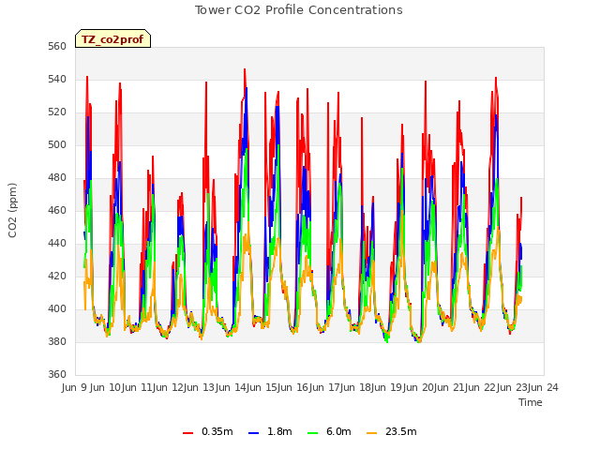Select the red 0.35m legend swatch

coord(187,433)
